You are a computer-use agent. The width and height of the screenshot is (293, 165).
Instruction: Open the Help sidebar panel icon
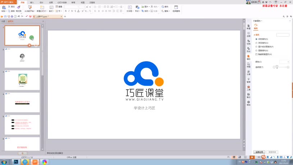(248, 103)
